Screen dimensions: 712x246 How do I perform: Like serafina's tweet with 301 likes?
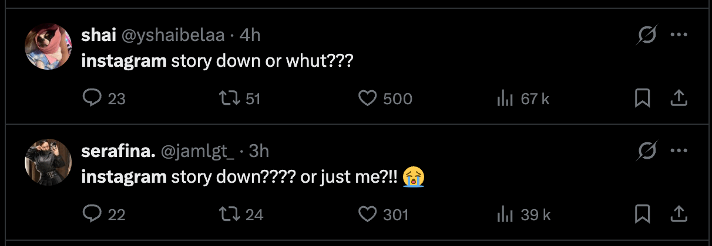(367, 214)
